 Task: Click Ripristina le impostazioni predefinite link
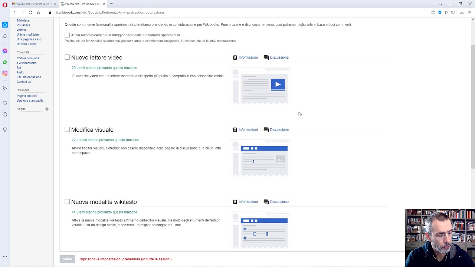125,259
